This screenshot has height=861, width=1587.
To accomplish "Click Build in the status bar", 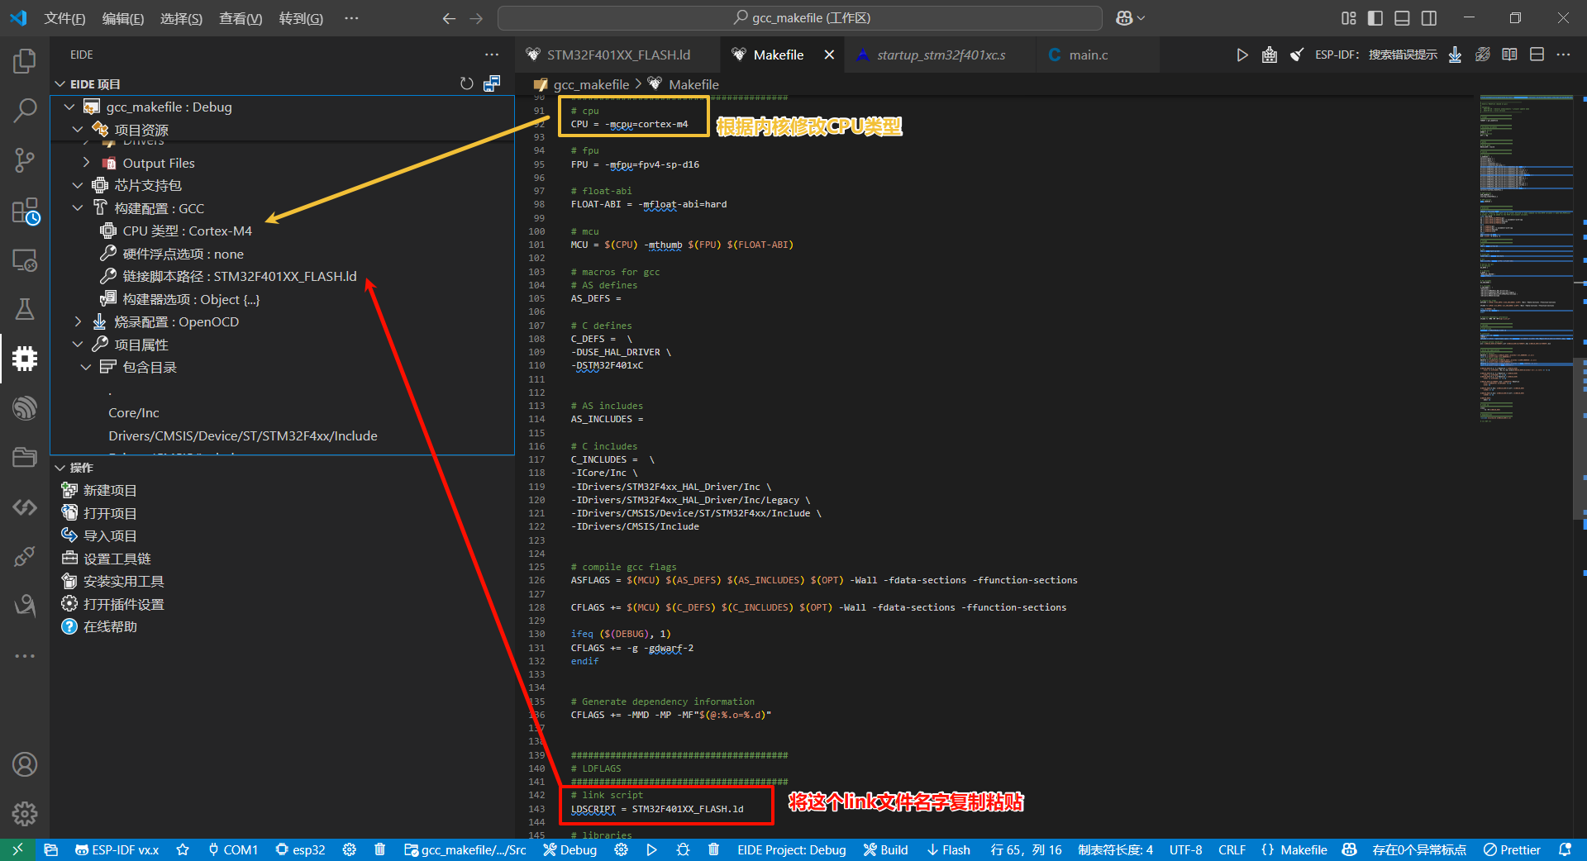I will (x=885, y=849).
